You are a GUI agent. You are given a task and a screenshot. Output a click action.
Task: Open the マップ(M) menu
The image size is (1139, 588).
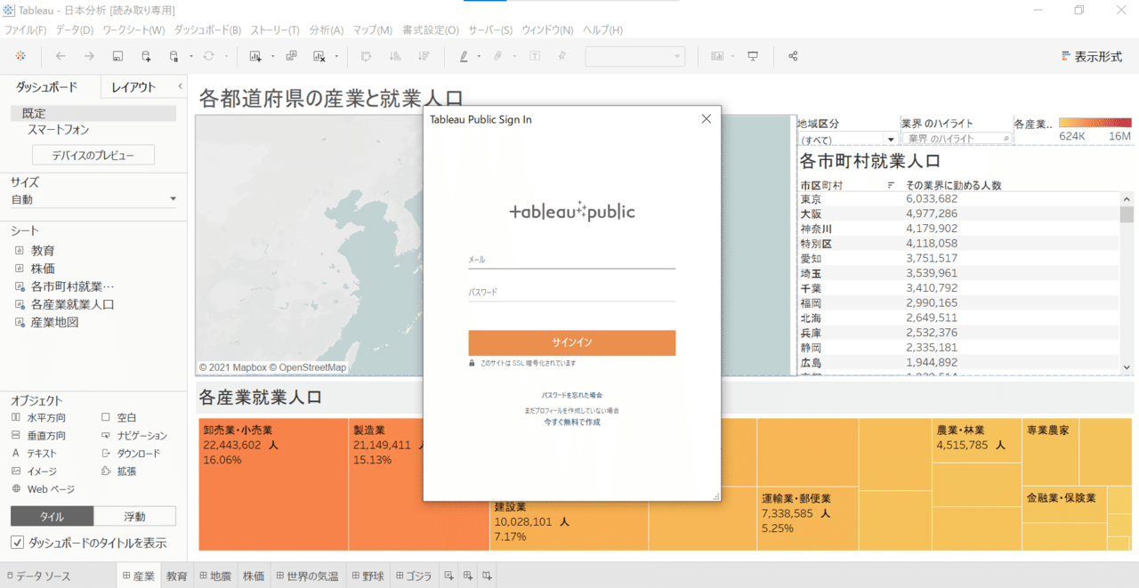373,30
